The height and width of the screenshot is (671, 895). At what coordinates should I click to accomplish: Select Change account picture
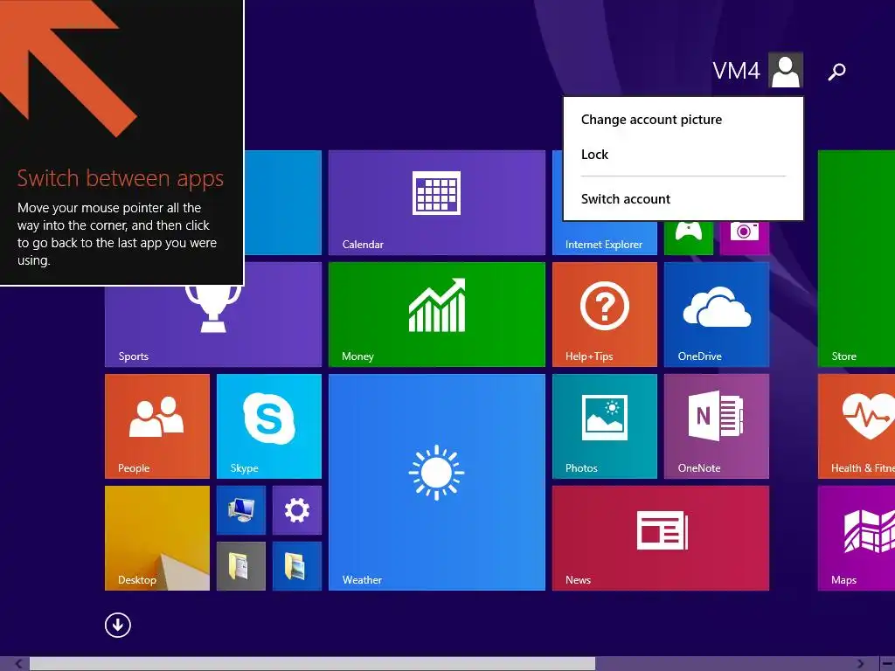coord(651,119)
